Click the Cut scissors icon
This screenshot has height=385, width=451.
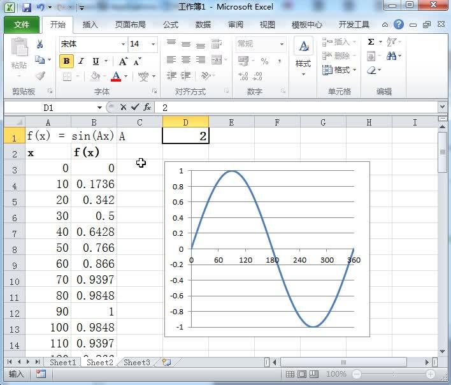[39, 44]
